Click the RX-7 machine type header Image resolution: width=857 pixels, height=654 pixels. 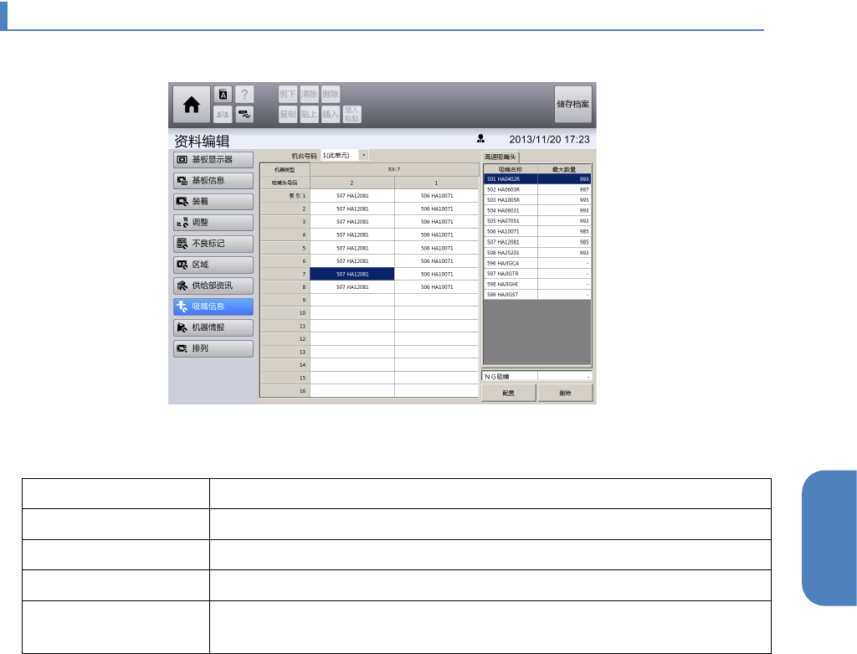click(394, 169)
